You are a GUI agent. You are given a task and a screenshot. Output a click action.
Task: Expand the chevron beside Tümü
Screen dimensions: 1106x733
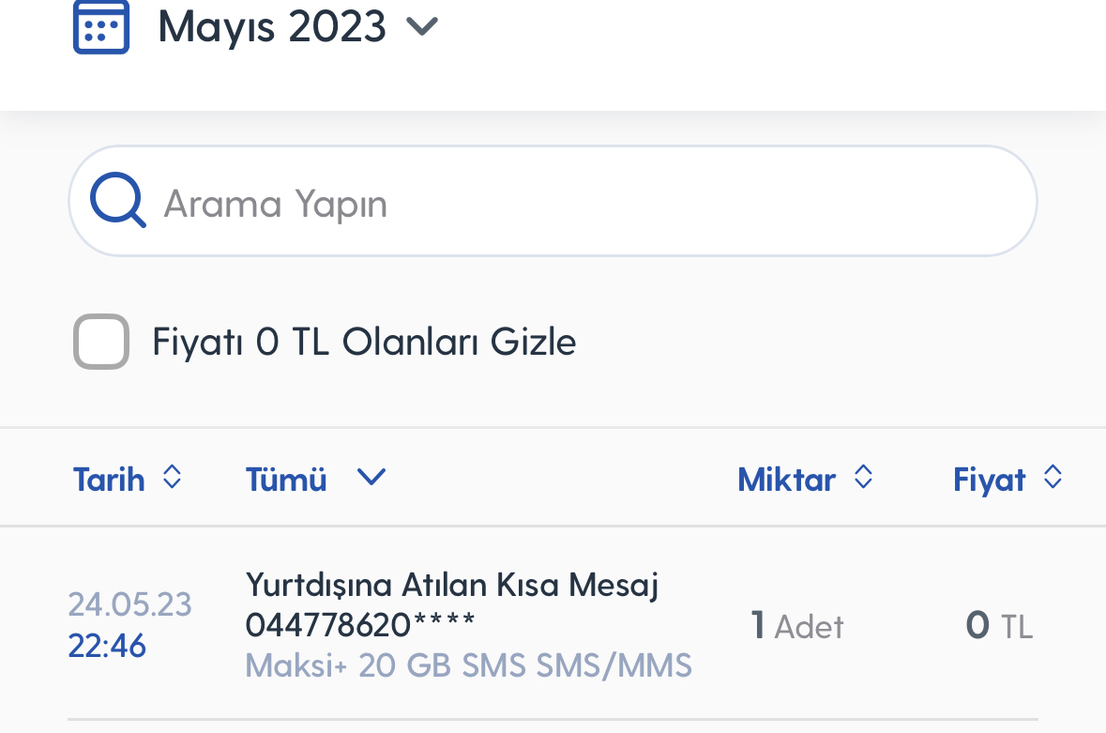click(x=371, y=478)
